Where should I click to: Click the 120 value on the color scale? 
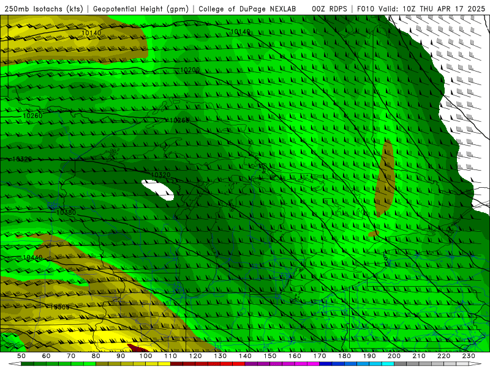(195, 356)
